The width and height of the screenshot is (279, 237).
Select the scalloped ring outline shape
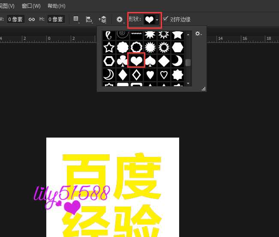[x=136, y=47]
